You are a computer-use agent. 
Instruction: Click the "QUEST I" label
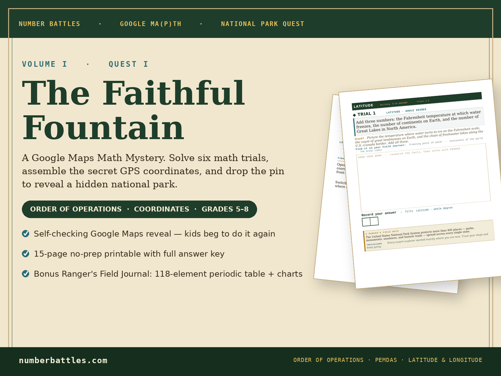128,64
